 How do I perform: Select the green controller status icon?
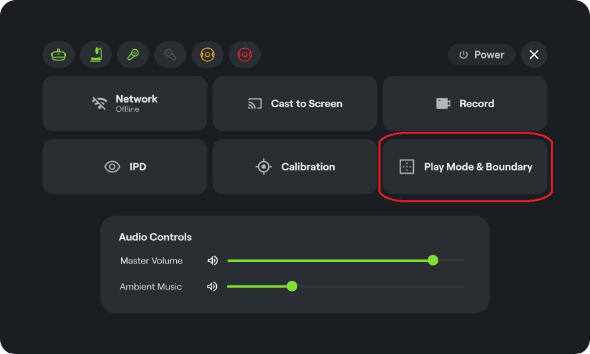(133, 55)
